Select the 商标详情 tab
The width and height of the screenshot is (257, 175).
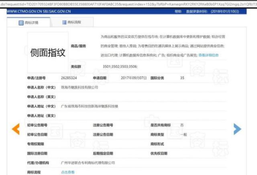31,23
